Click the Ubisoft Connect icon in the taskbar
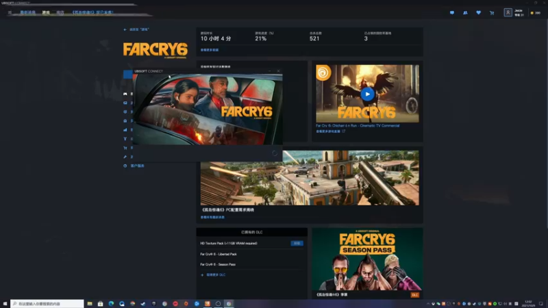The height and width of the screenshot is (308, 548). pos(229,304)
